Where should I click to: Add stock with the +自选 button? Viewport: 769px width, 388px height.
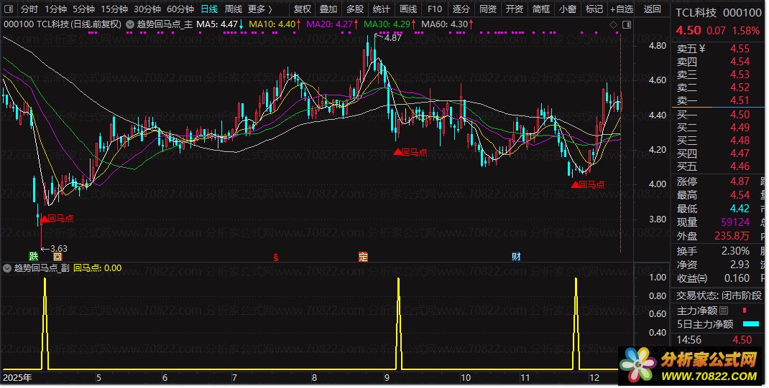(621, 9)
